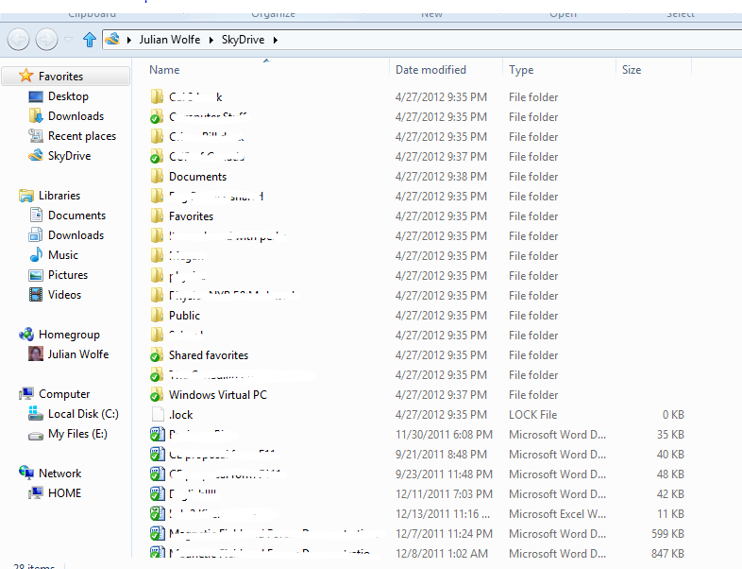Select the LOCK File type cell
The width and height of the screenshot is (742, 569).
532,415
